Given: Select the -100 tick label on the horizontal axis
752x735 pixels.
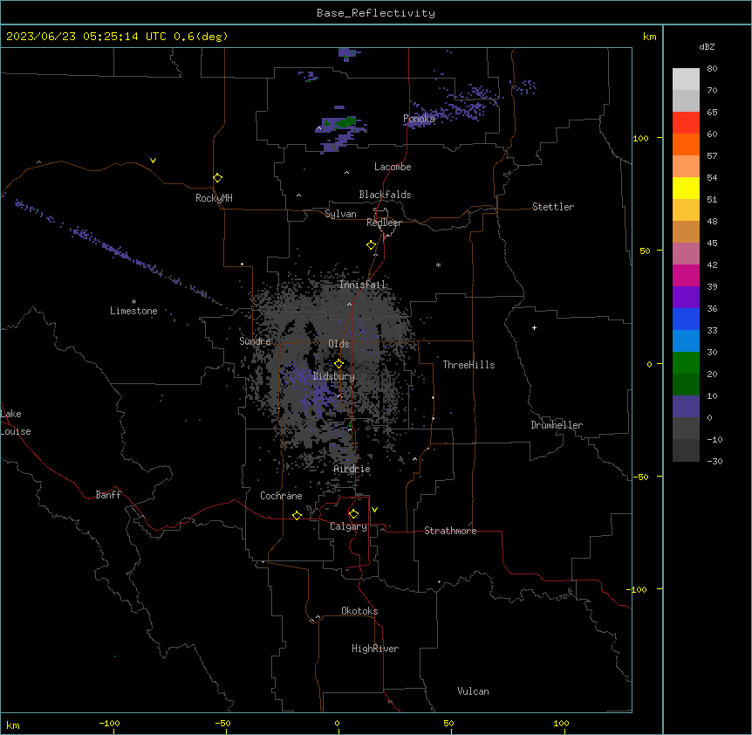Looking at the screenshot, I should tap(109, 724).
